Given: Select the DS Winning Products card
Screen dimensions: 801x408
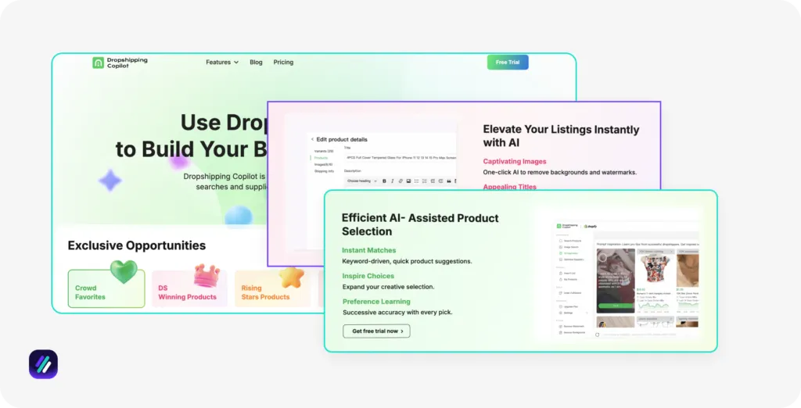Looking at the screenshot, I should pyautogui.click(x=189, y=288).
